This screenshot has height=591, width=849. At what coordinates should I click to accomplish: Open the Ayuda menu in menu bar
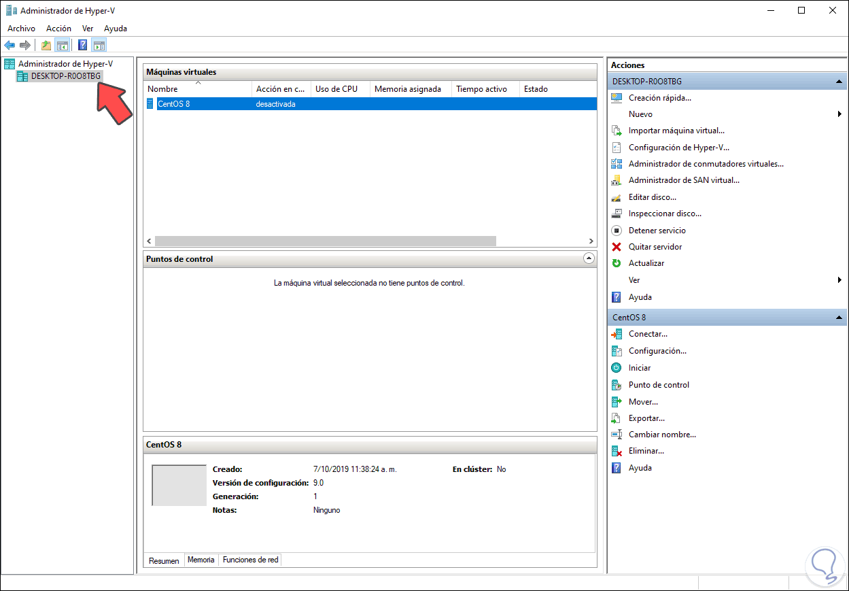pos(116,29)
